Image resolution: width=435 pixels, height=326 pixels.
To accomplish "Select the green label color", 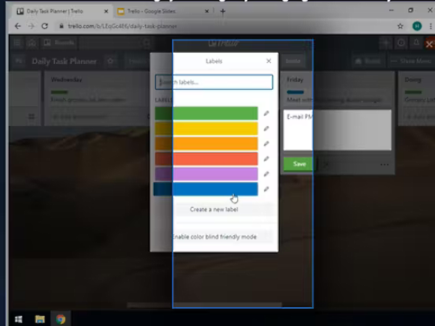I will pyautogui.click(x=207, y=114).
